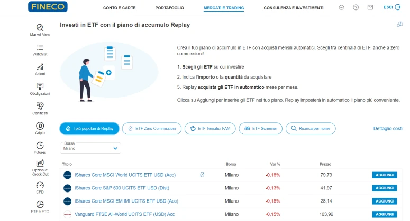Select 'I più popolari di Replay' filter
The image size is (410, 221).
pos(89,128)
